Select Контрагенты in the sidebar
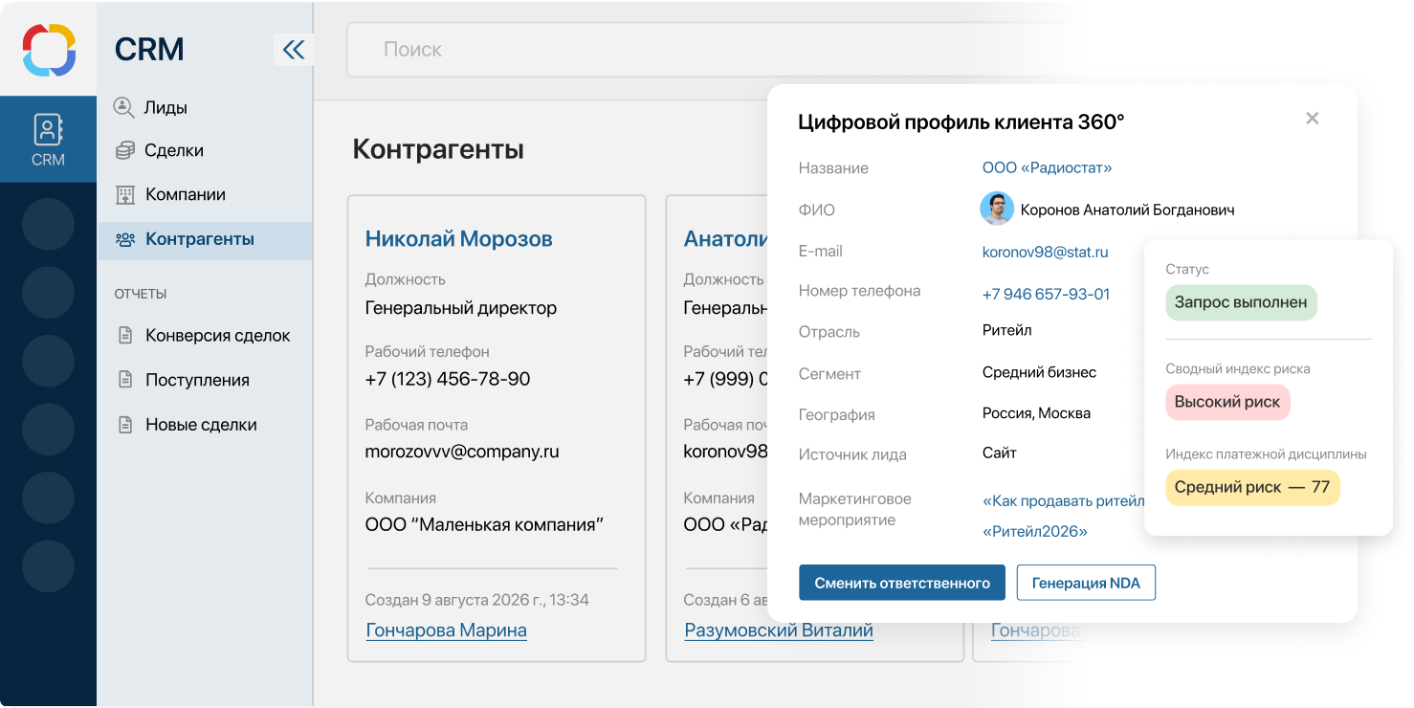Image resolution: width=1414 pixels, height=708 pixels. [205, 239]
